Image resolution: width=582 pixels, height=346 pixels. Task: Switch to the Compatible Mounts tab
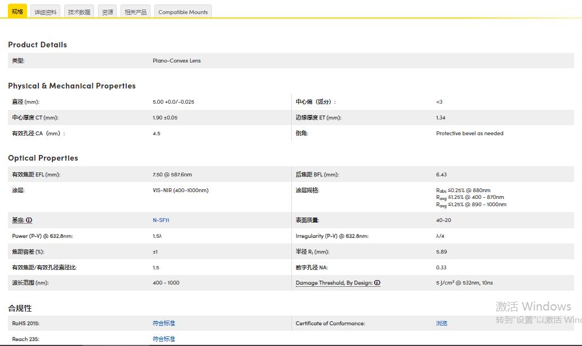(183, 12)
